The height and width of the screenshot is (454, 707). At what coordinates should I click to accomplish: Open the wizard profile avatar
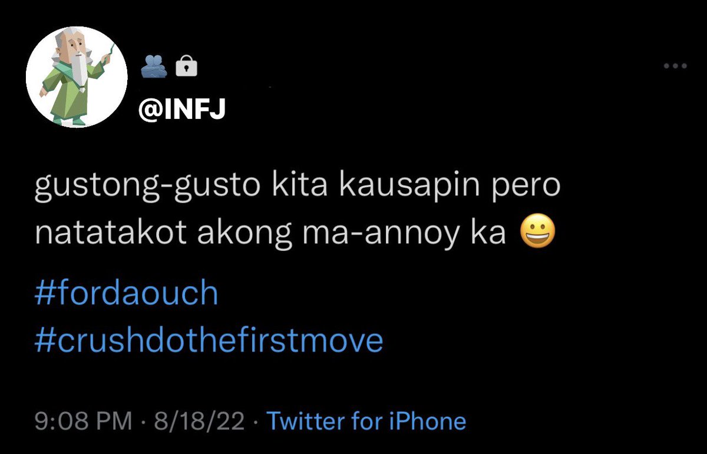[77, 77]
